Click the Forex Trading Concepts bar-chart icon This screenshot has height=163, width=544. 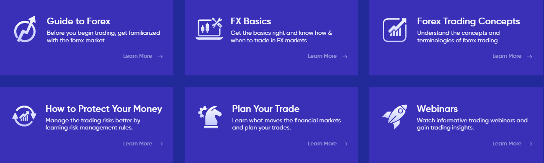[x=394, y=29]
